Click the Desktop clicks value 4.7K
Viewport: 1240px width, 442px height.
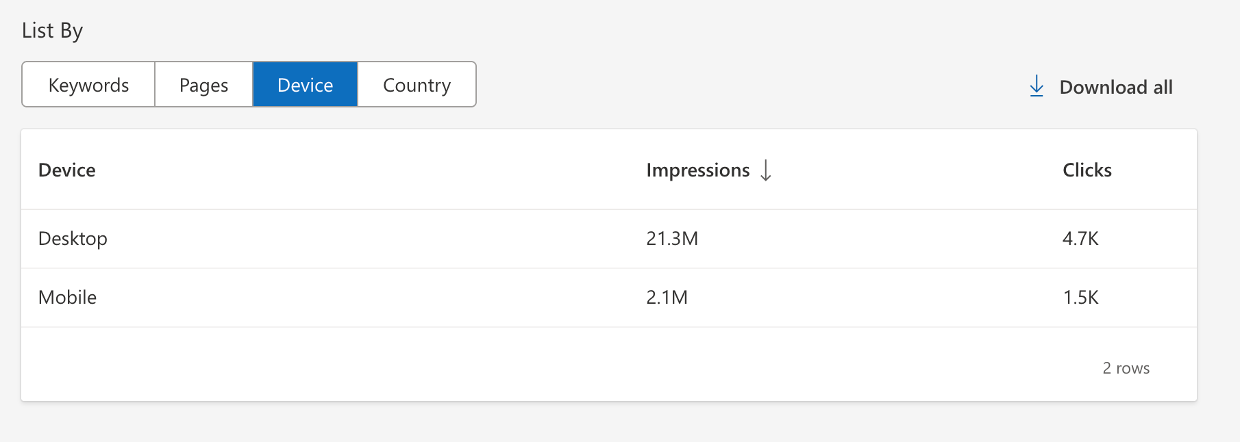pos(1080,238)
